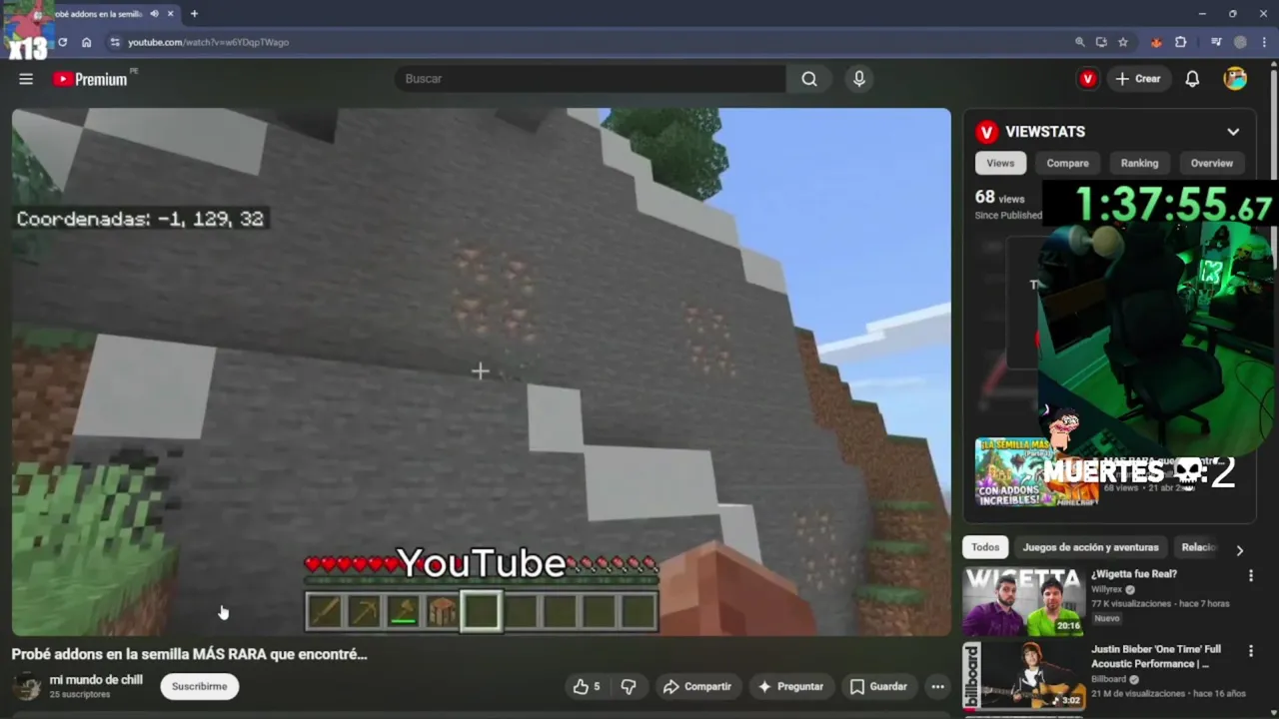Open the mi mundo de chill channel name
Viewport: 1279px width, 719px height.
tap(96, 680)
